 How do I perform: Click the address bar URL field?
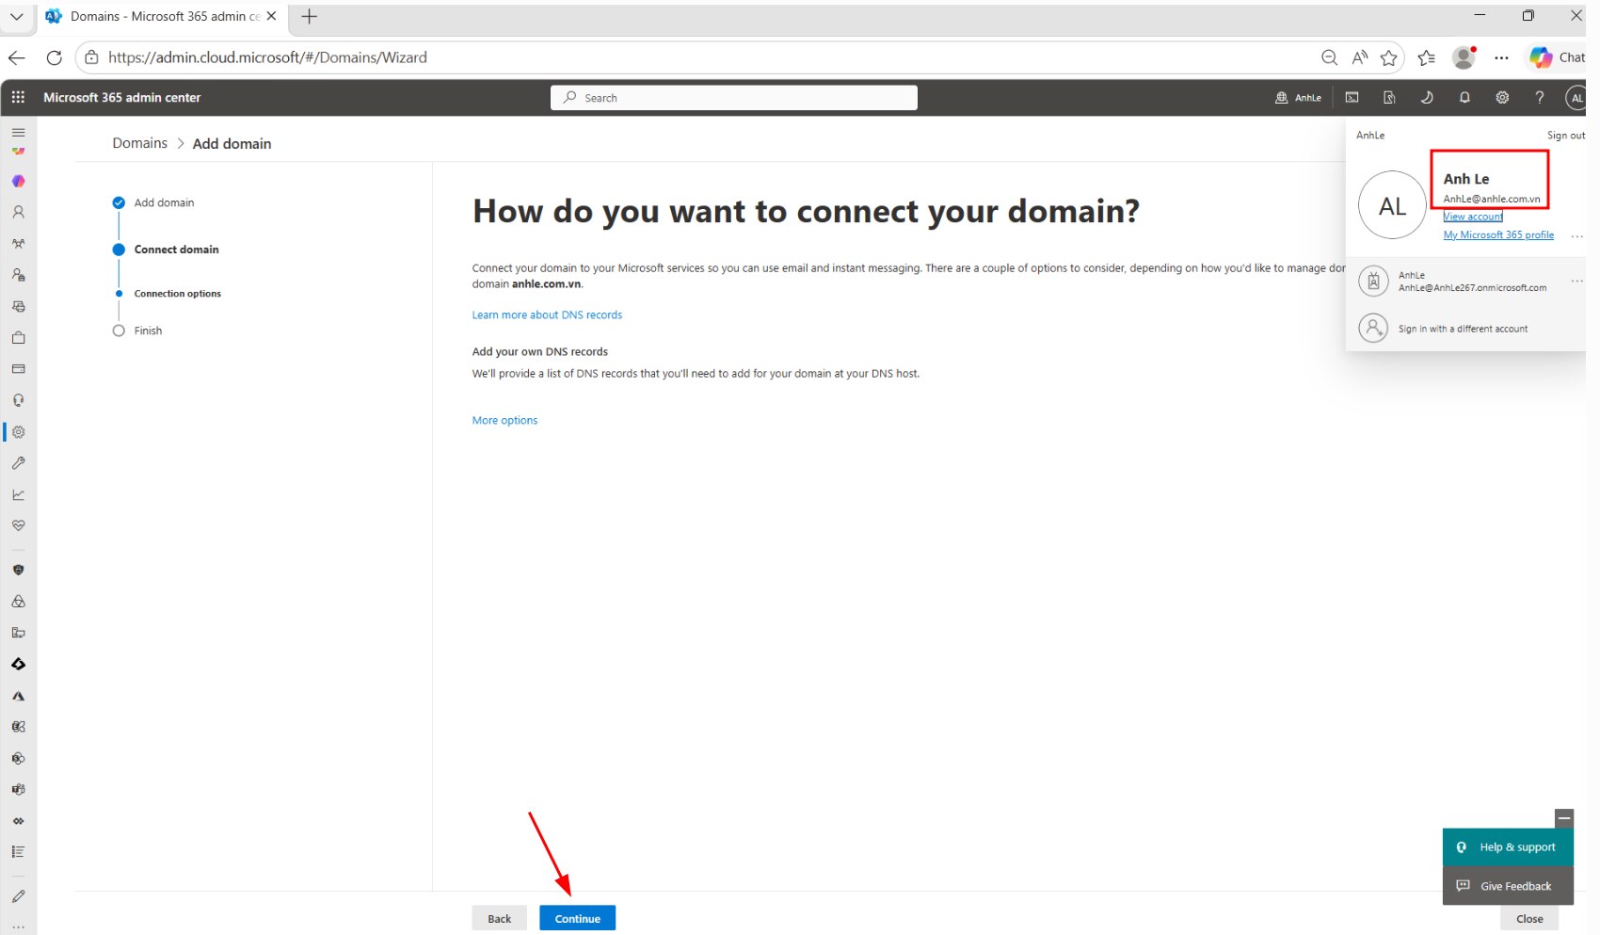(696, 57)
